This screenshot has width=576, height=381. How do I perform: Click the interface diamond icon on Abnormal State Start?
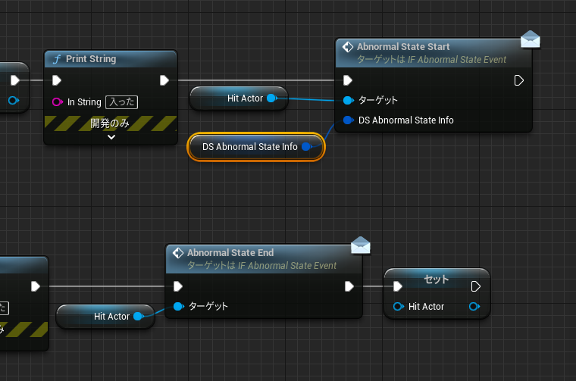pos(348,47)
